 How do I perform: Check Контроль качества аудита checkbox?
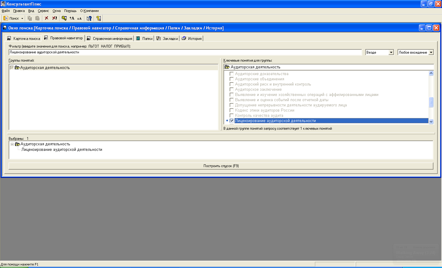[x=232, y=116]
